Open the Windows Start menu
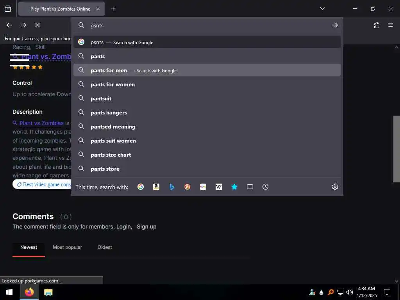This screenshot has width=400, height=300. (x=9, y=292)
